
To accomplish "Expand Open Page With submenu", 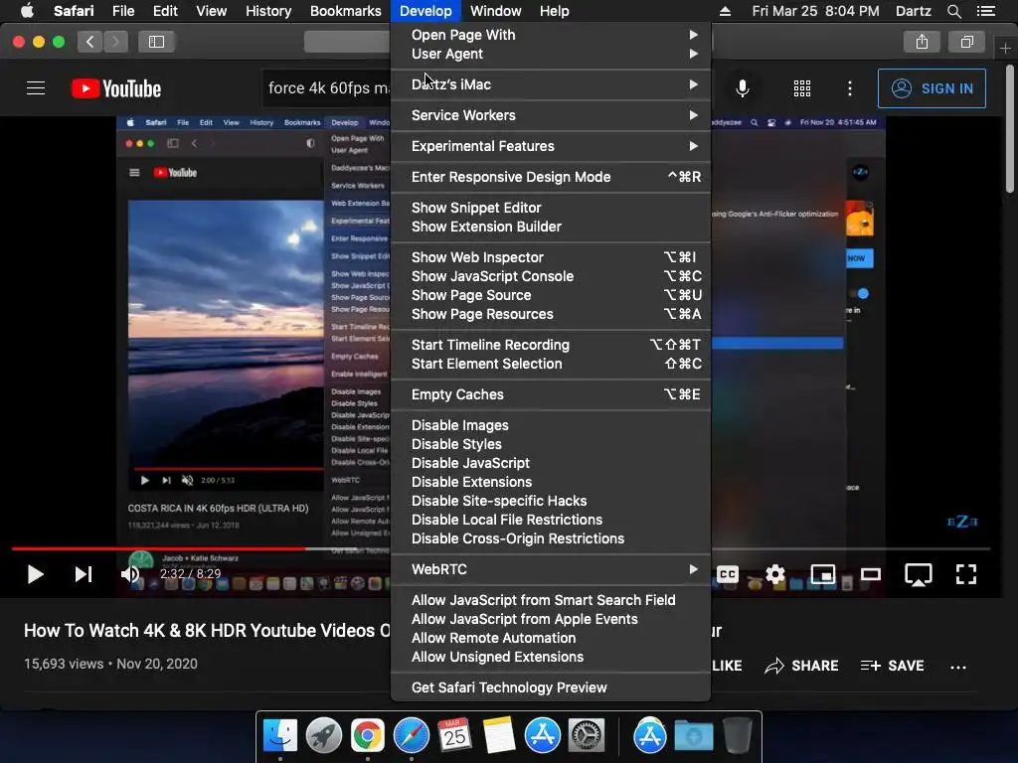I will (x=551, y=35).
